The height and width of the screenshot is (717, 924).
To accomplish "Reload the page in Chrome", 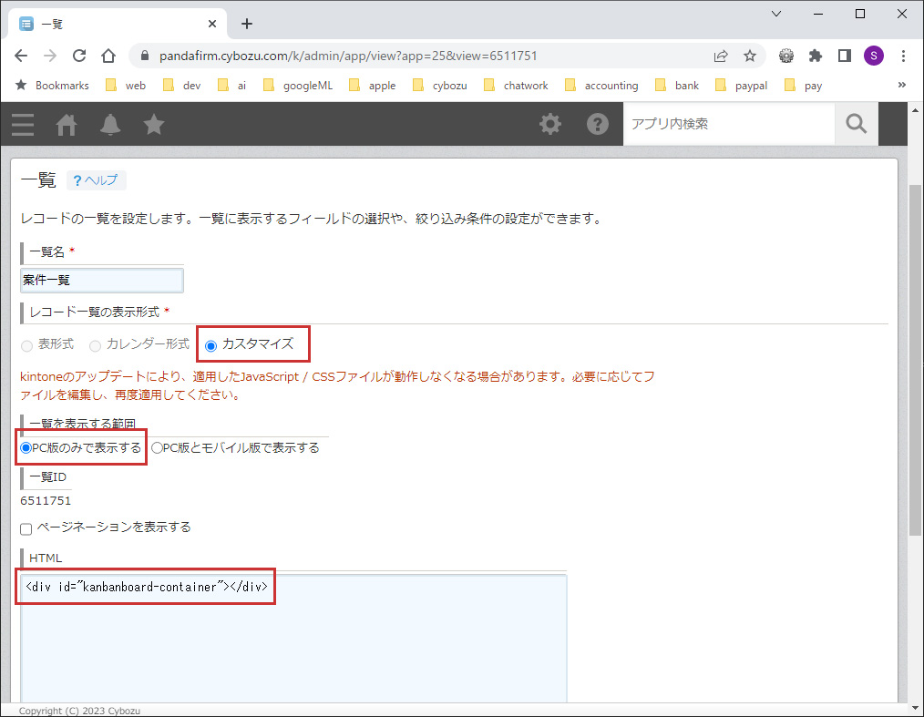I will tap(79, 56).
